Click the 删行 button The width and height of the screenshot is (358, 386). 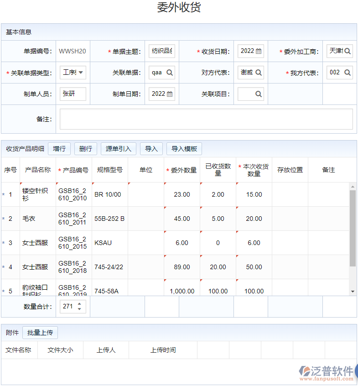[86, 149]
